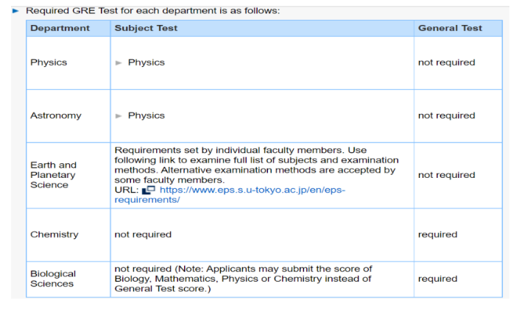The image size is (519, 311).
Task: Click not required in Chemistry subject test
Action: [x=143, y=235]
